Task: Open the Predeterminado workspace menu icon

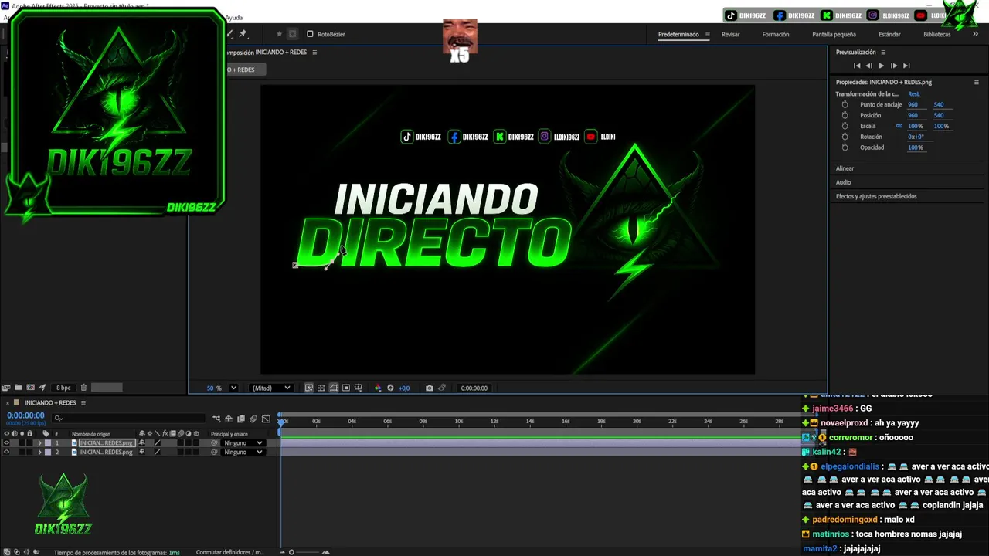Action: click(707, 34)
